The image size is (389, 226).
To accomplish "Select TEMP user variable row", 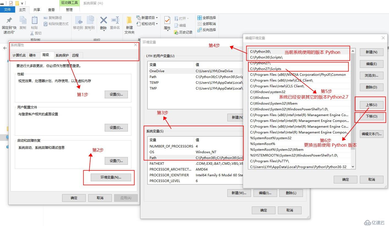I will pyautogui.click(x=195, y=82).
